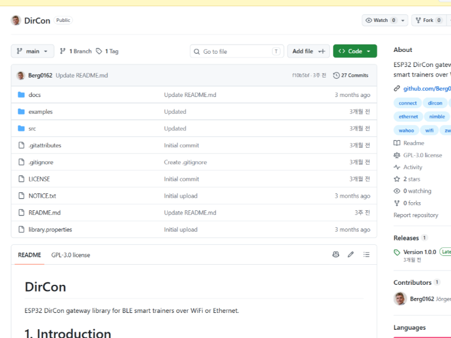Viewport: 451px width, 338px height.
Task: Click the link icon beside github.com URL
Action: point(397,88)
